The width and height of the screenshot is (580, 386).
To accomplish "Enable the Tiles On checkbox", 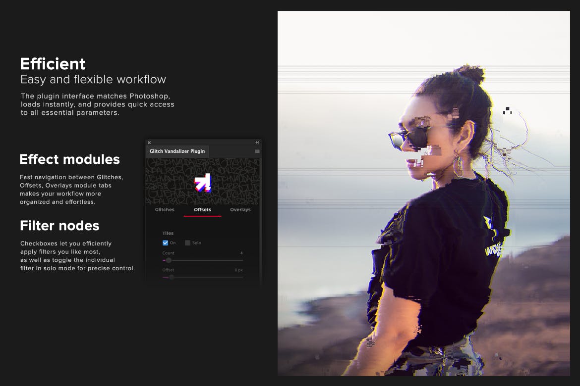I will pos(166,243).
